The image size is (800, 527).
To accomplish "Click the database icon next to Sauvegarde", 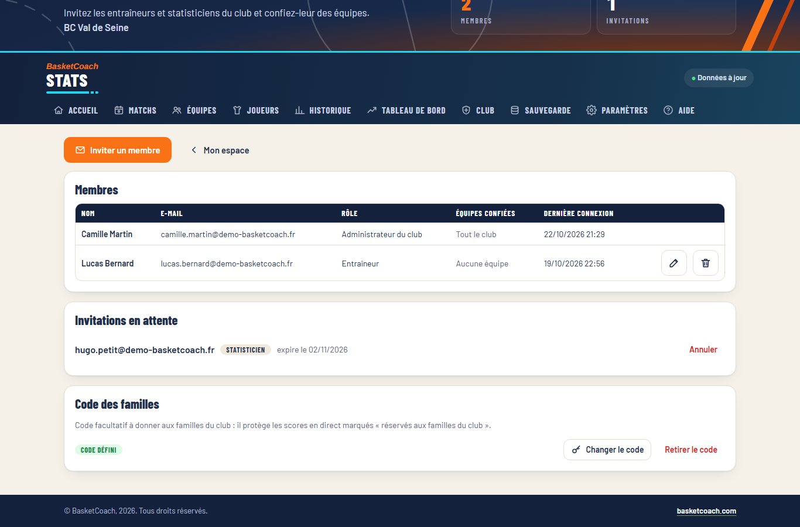I will tap(515, 110).
